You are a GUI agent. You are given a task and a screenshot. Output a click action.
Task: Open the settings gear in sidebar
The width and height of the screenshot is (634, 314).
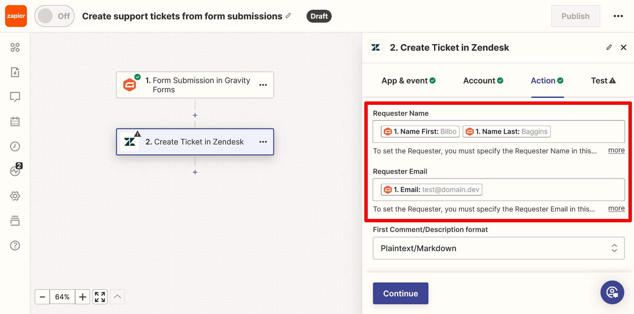(x=15, y=196)
